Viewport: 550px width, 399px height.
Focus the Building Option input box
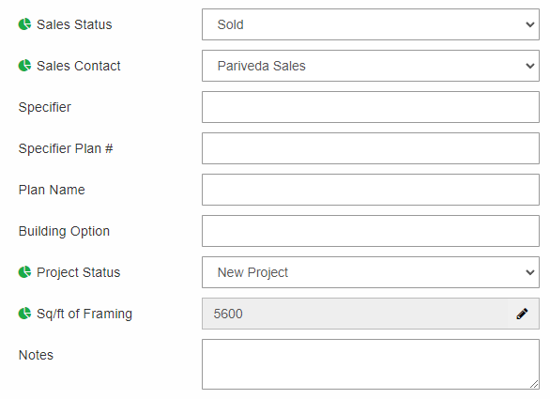(x=371, y=231)
